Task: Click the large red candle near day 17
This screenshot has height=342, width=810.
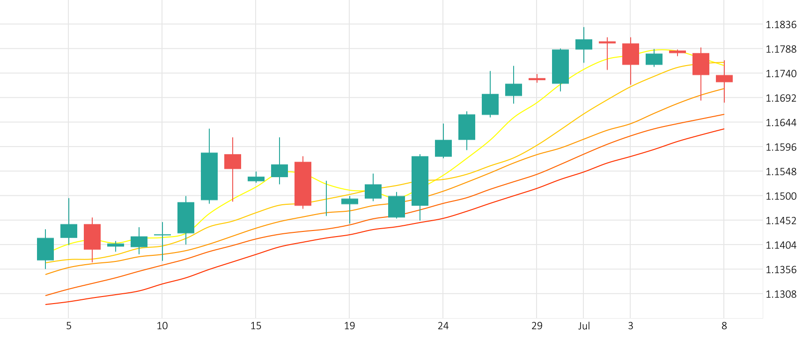Action: pyautogui.click(x=303, y=184)
